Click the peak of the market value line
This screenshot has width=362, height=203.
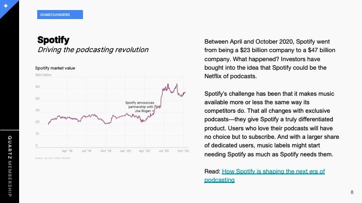click(x=177, y=84)
